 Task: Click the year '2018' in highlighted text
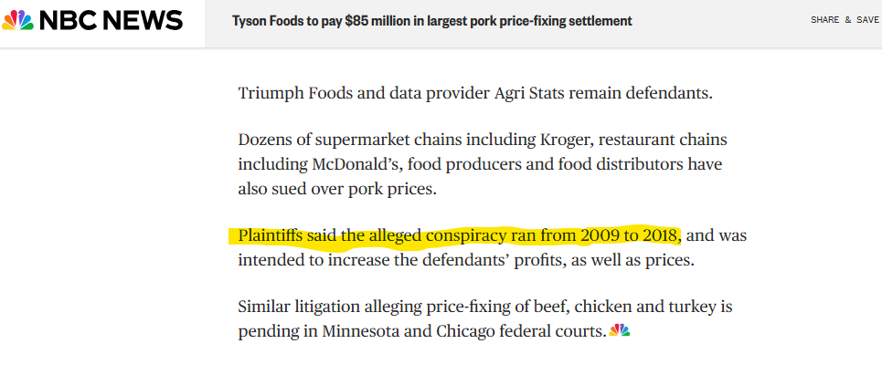click(x=654, y=236)
